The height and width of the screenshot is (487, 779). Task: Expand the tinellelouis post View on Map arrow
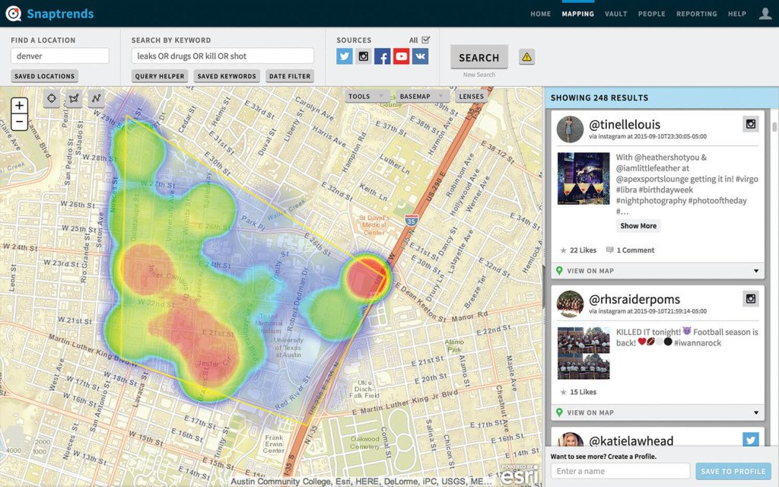pyautogui.click(x=755, y=271)
